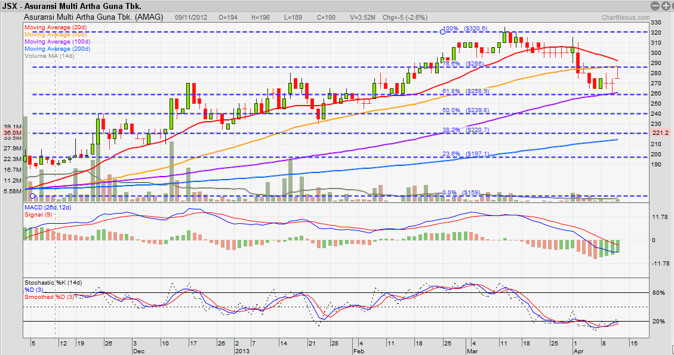The height and width of the screenshot is (355, 674).
Task: Click the 38.2% ($220.7) Fibonacci level label
Action: [465, 129]
